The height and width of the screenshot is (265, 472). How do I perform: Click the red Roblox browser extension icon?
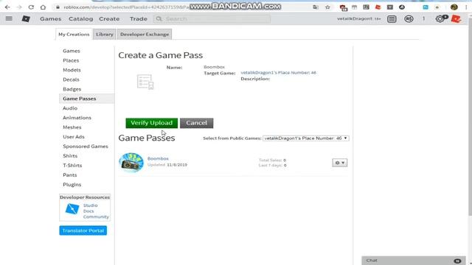[378, 7]
